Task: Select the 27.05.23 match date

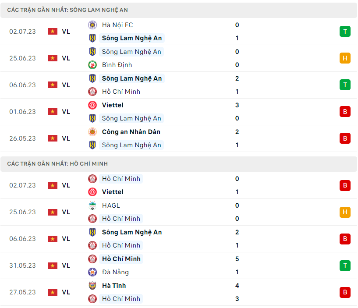Action: point(23,292)
